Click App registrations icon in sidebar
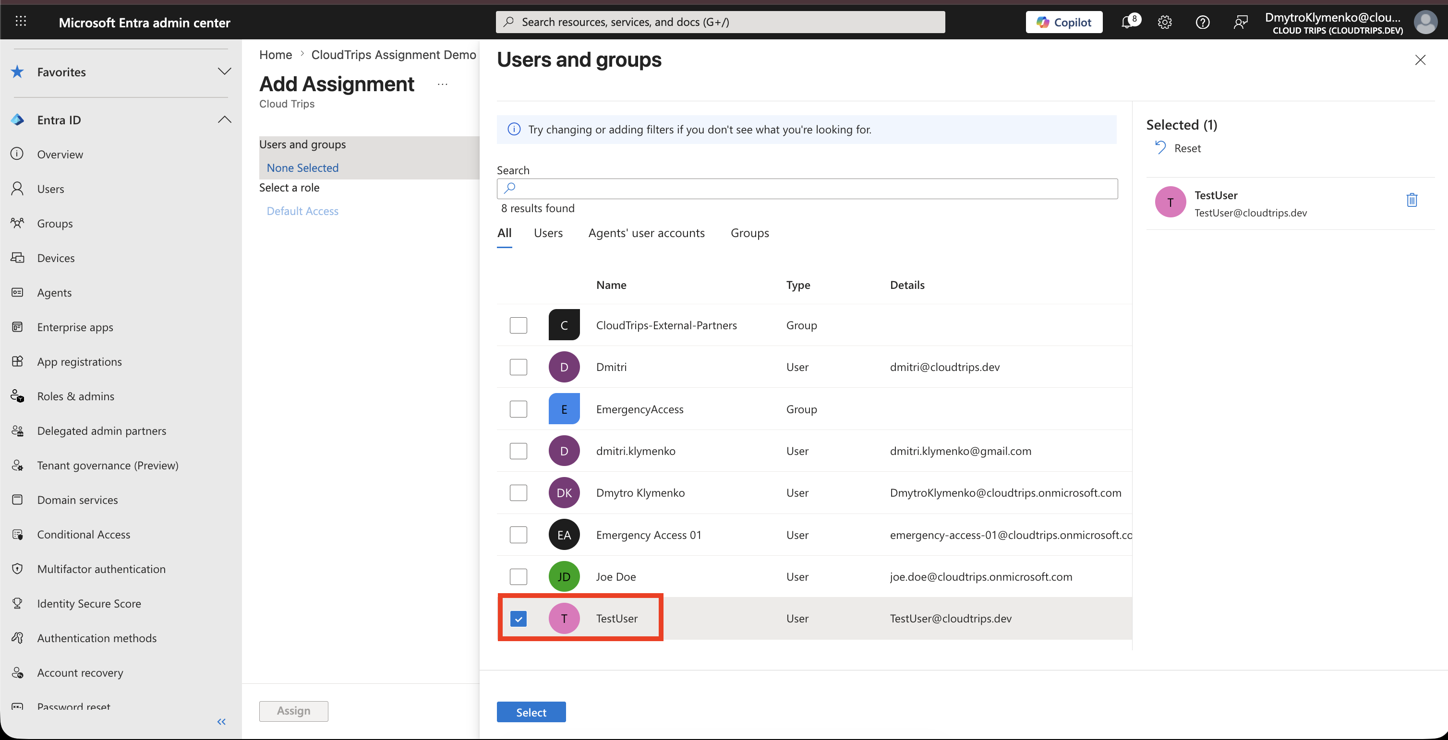The width and height of the screenshot is (1448, 740). pyautogui.click(x=17, y=361)
